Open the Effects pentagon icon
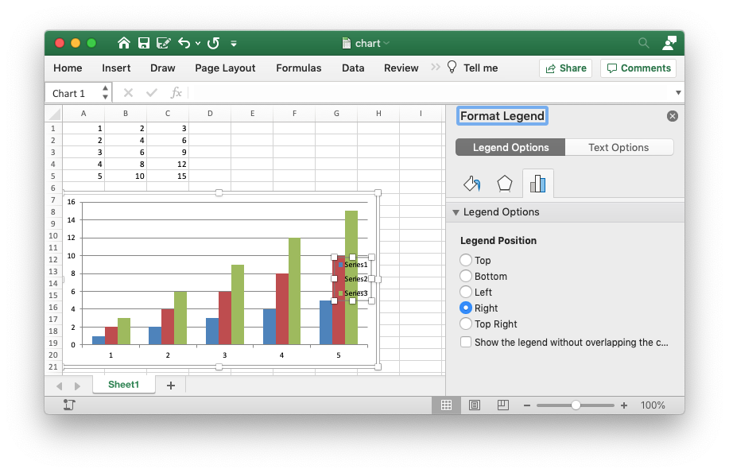This screenshot has height=473, width=729. point(505,184)
